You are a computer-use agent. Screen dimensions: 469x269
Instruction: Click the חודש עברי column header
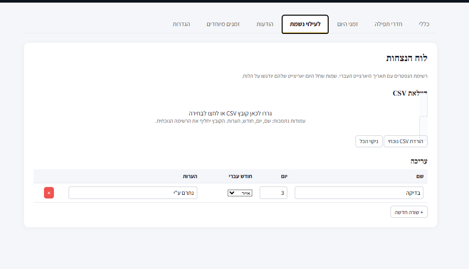[x=240, y=176]
